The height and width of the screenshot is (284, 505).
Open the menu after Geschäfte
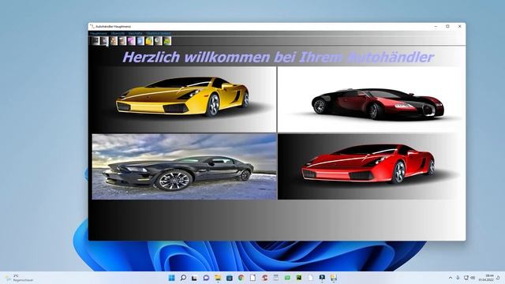(x=159, y=33)
